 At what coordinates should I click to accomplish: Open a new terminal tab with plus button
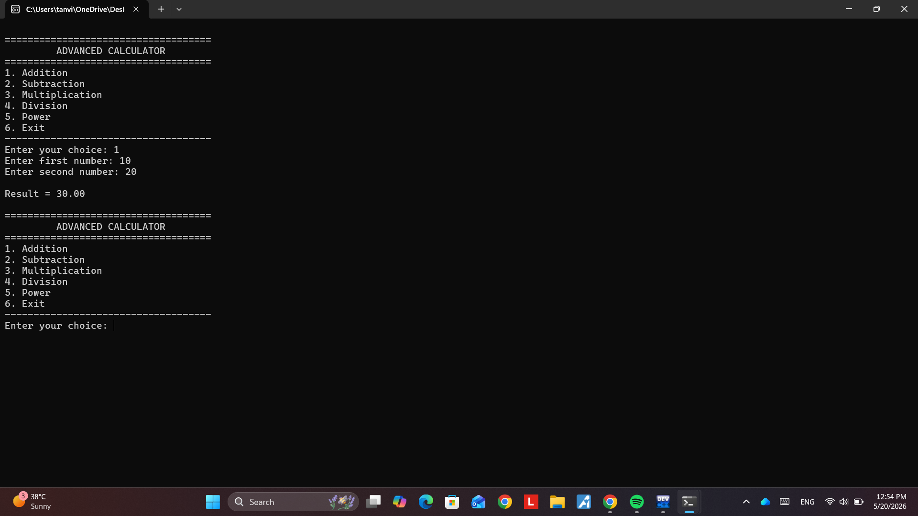click(x=161, y=9)
